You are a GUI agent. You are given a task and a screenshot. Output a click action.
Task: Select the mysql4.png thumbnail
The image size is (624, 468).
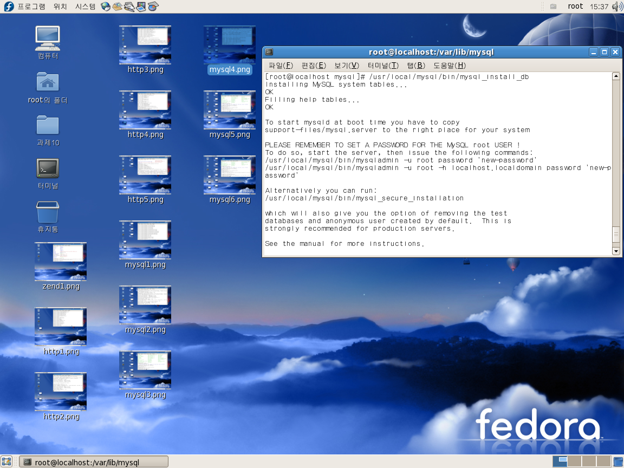coord(229,45)
